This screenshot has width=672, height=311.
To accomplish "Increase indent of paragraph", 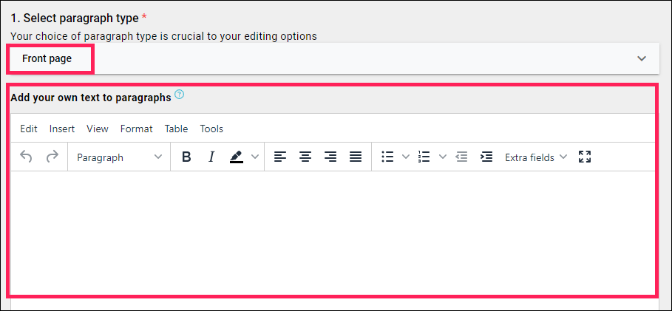I will coord(486,157).
